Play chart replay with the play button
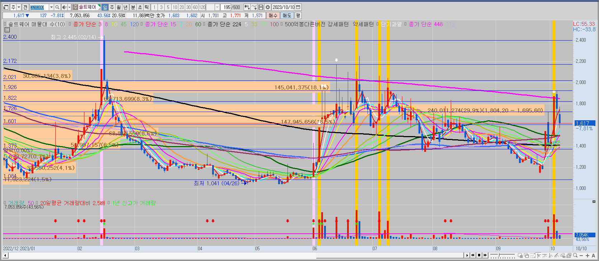The image size is (599, 261). 467,255
